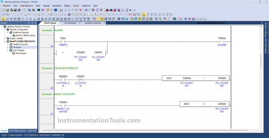This screenshot has width=269, height=138.
Task: Collapse the Undefined Network tree node
Action: (8, 32)
